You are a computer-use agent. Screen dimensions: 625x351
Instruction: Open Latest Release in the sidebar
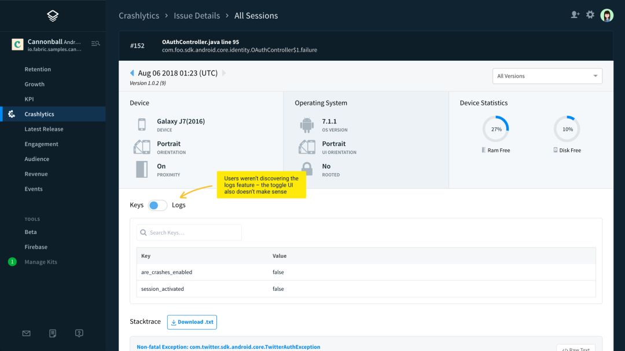pos(44,129)
